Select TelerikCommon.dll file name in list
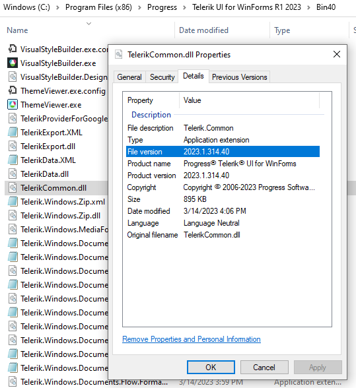 53,188
